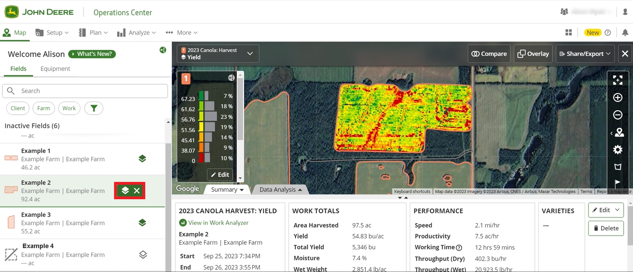Toggle map layers for Example 3
Screen dimensions: 633x272
pos(142,223)
